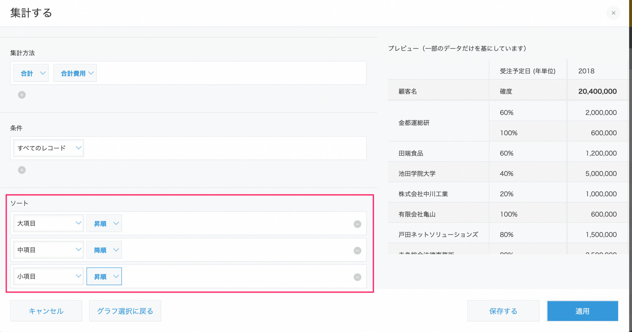The height and width of the screenshot is (332, 632).
Task: Click the 5,000,000 value for 池田学院大学
Action: point(601,174)
